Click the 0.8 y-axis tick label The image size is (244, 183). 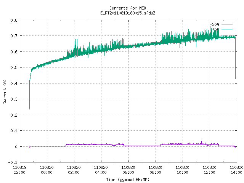click(x=14, y=20)
